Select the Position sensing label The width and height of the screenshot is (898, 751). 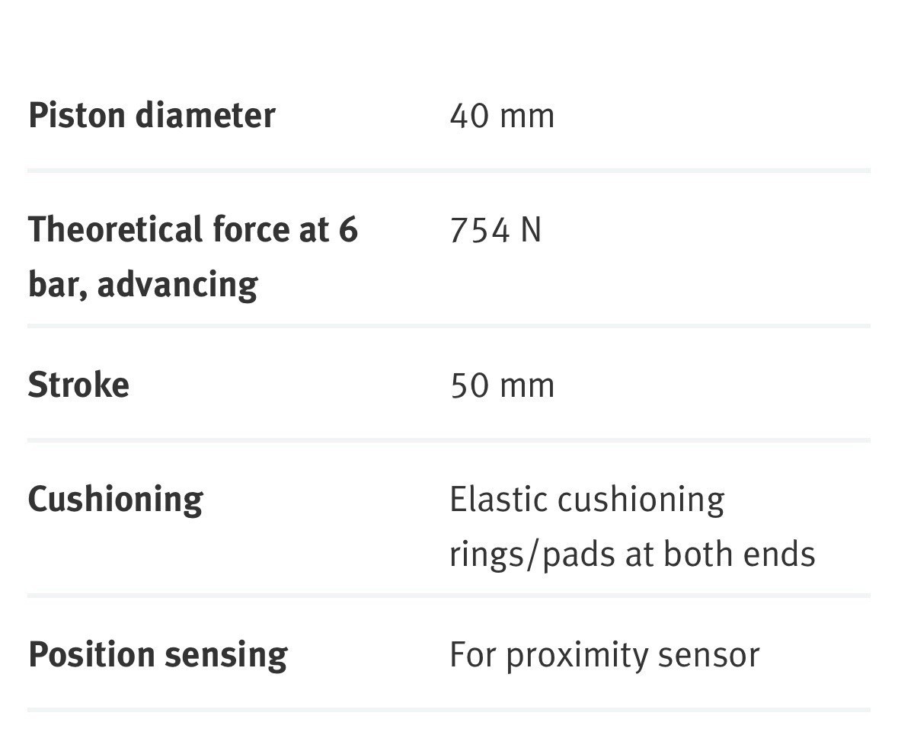[158, 655]
